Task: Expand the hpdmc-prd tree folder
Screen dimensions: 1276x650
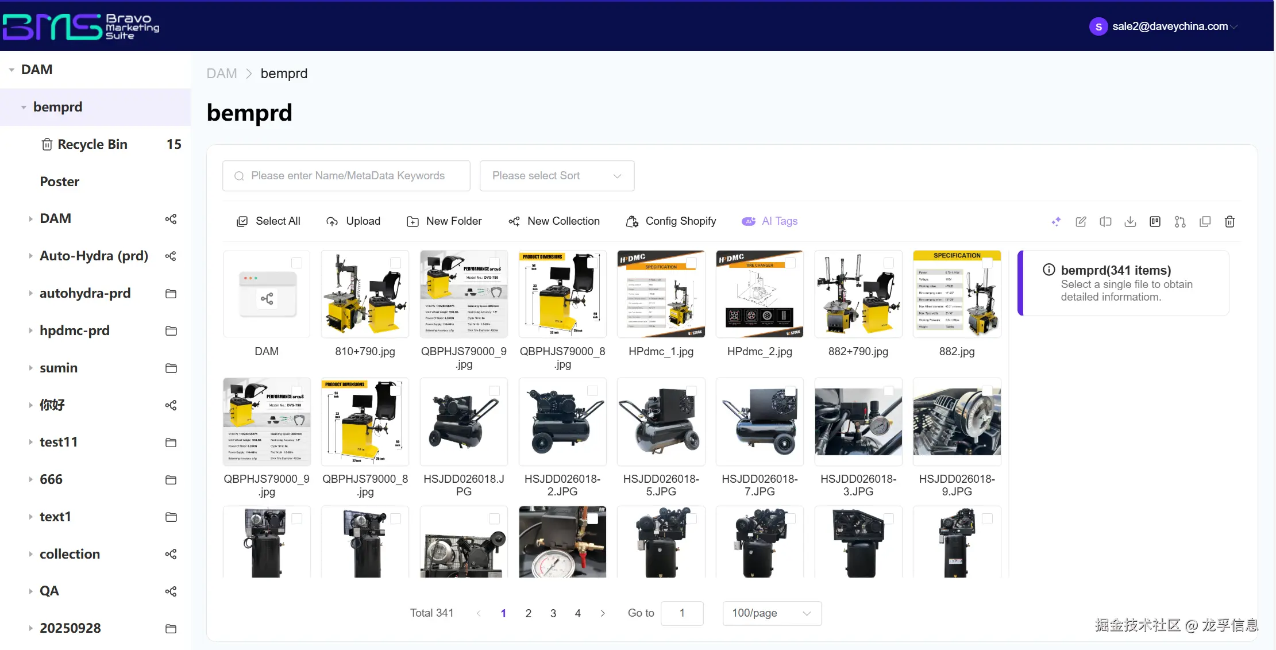Action: click(30, 330)
